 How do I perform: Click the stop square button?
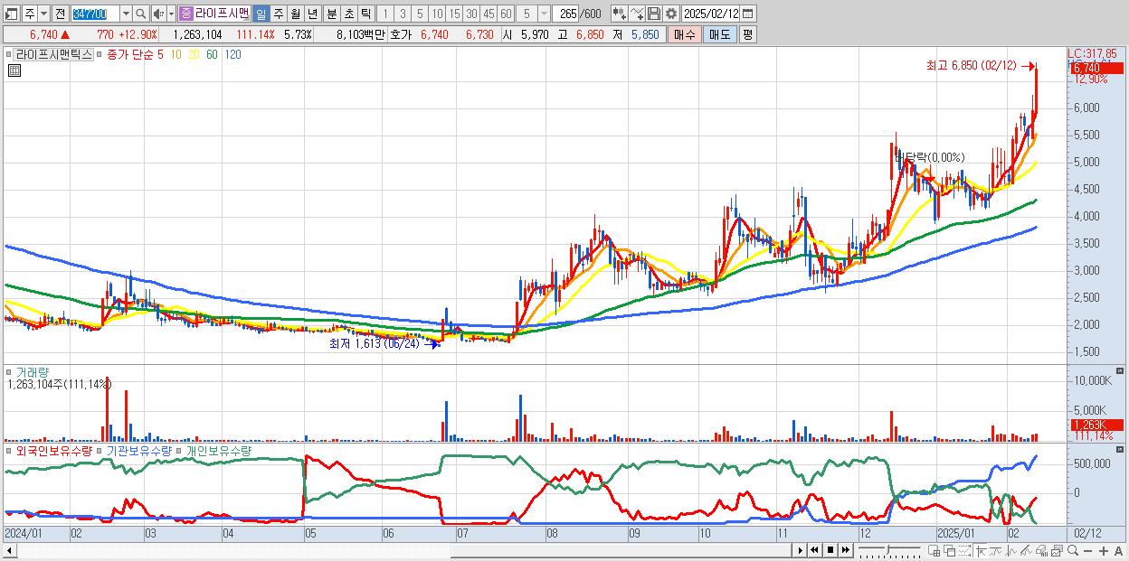coord(830,550)
